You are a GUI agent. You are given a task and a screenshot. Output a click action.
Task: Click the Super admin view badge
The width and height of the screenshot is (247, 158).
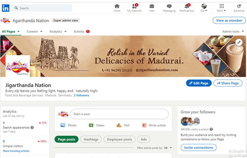(x=66, y=21)
